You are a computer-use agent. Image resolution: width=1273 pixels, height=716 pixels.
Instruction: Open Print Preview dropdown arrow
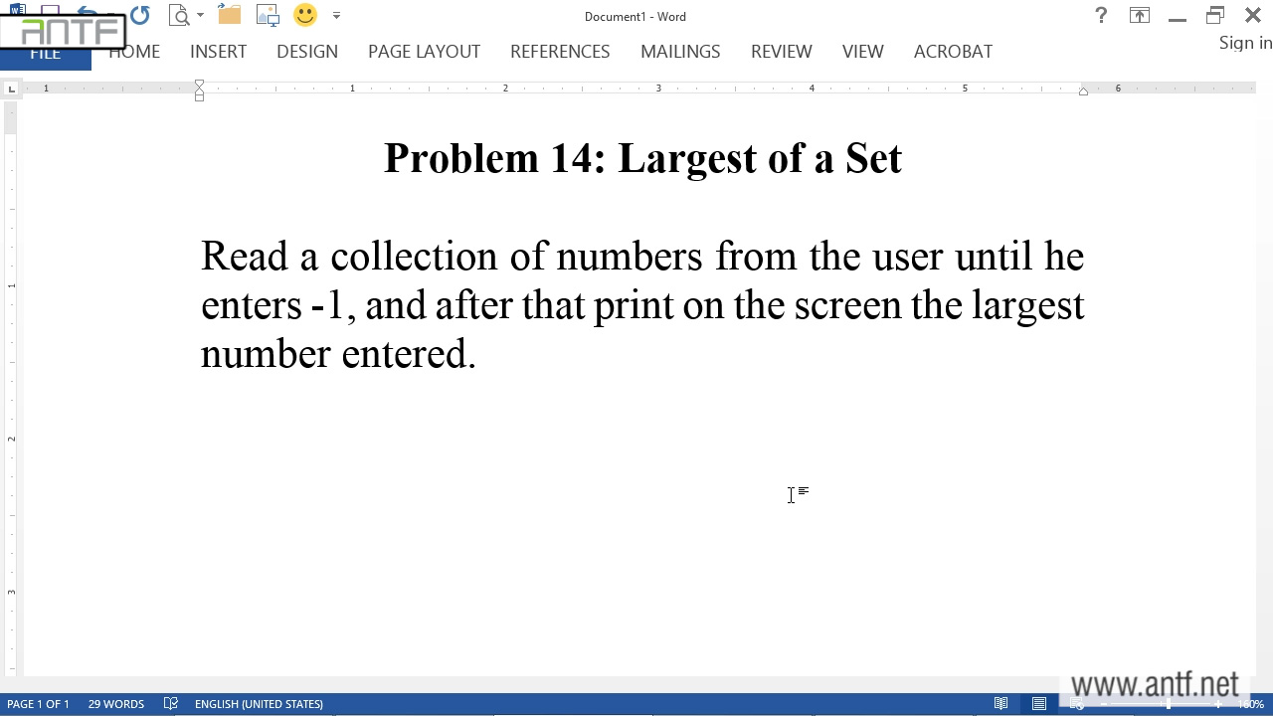click(200, 16)
